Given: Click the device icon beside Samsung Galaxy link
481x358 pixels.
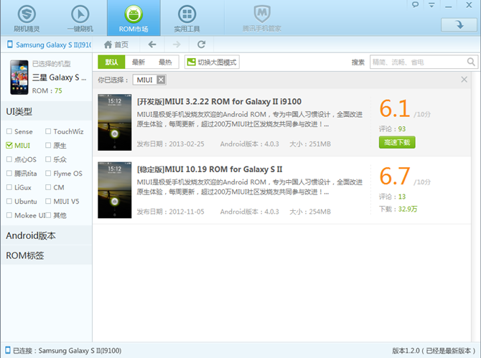Looking at the screenshot, I should [x=10, y=44].
